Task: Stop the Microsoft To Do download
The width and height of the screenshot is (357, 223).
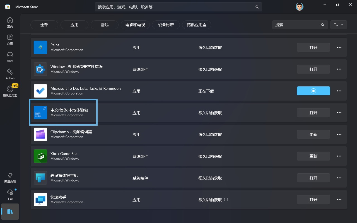Action: tap(313, 91)
